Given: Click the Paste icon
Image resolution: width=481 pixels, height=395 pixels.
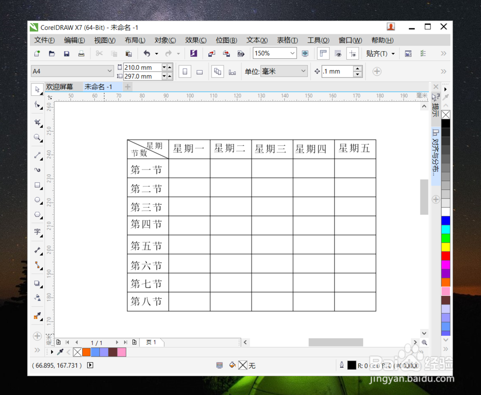Looking at the screenshot, I should tap(128, 53).
